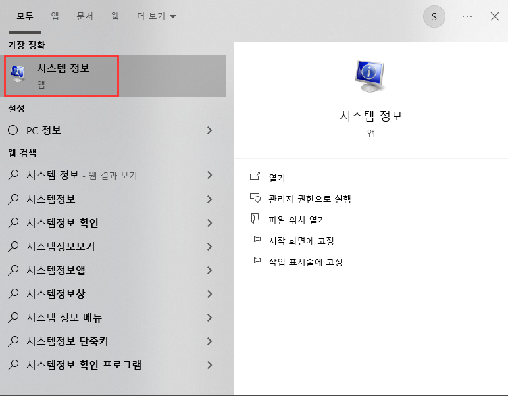Click 시작 화면에 고정 action

pos(301,241)
